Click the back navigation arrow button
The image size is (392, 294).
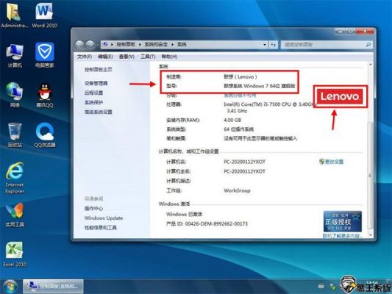click(79, 45)
